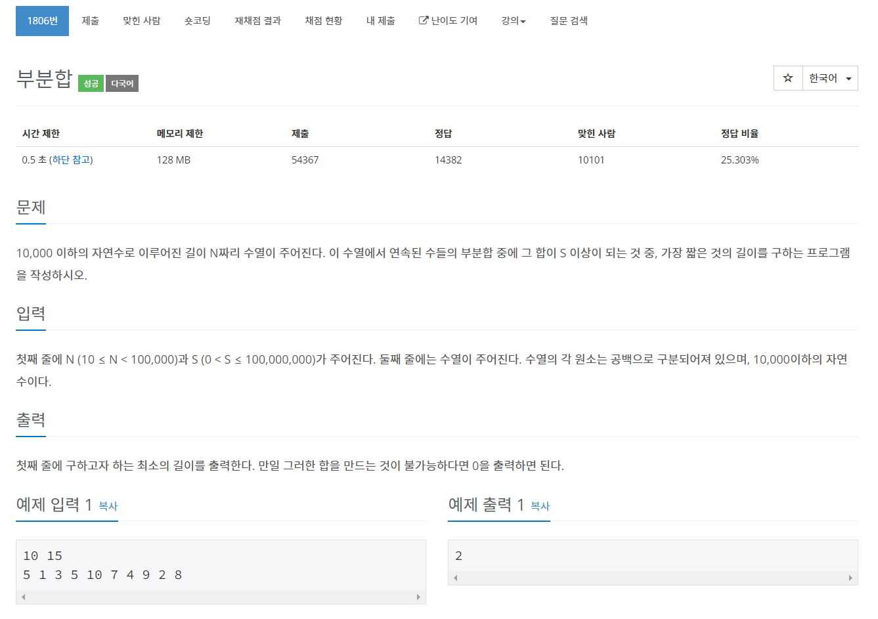Expand the 강의 menu dropdown
878x619 pixels.
tap(514, 21)
